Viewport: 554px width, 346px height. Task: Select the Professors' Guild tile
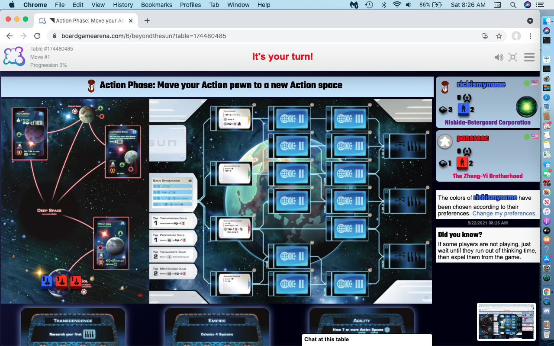[x=173, y=238]
